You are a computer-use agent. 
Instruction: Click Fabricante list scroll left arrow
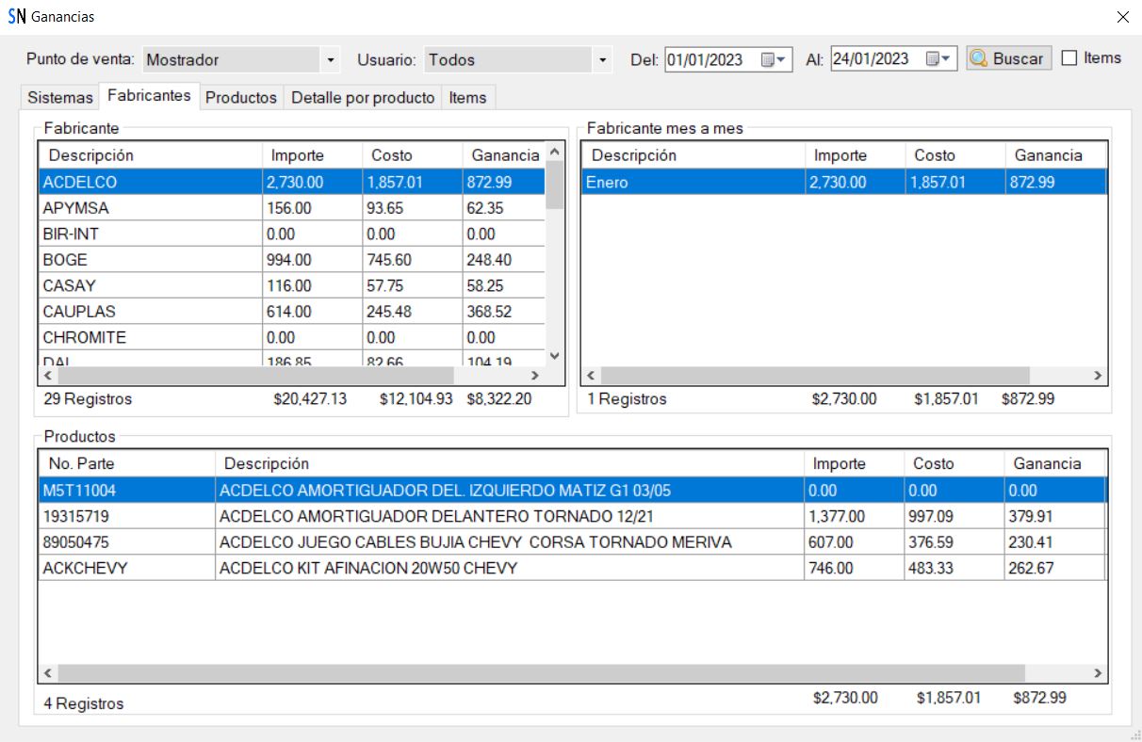tap(50, 376)
